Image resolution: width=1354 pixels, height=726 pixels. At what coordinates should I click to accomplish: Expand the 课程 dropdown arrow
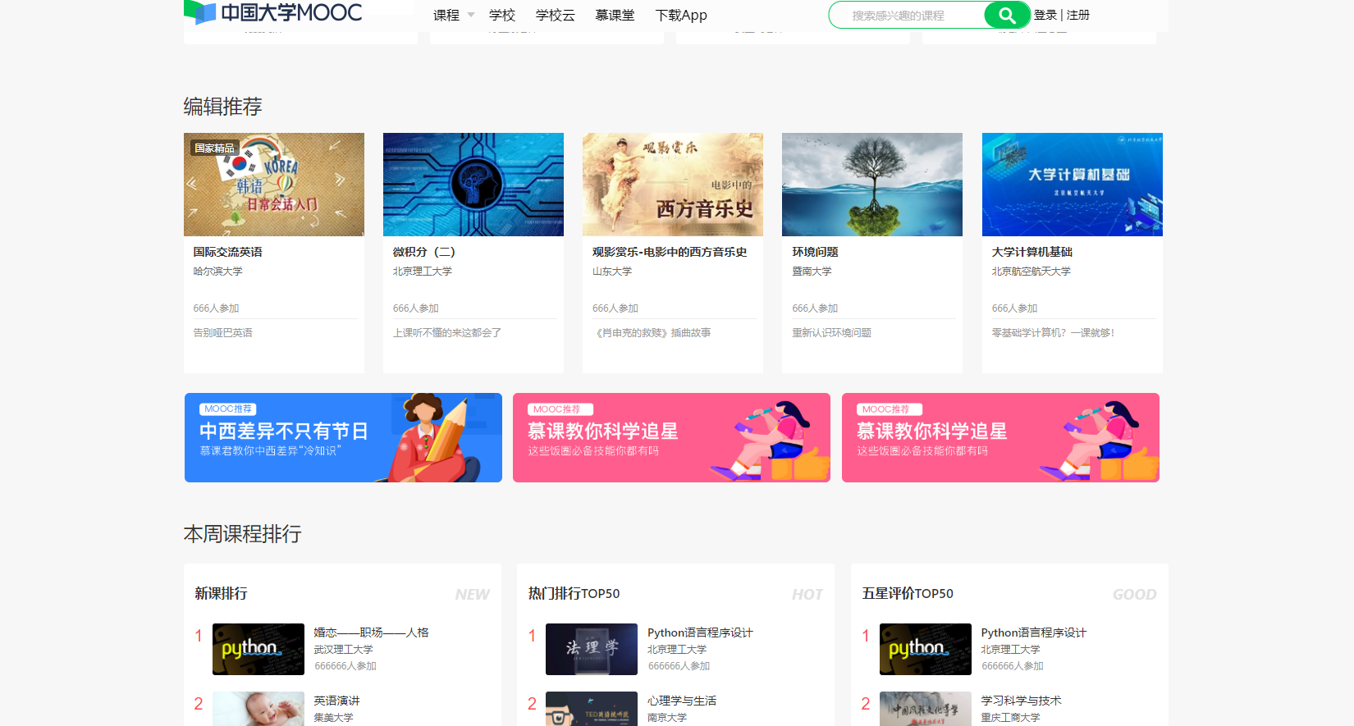471,15
